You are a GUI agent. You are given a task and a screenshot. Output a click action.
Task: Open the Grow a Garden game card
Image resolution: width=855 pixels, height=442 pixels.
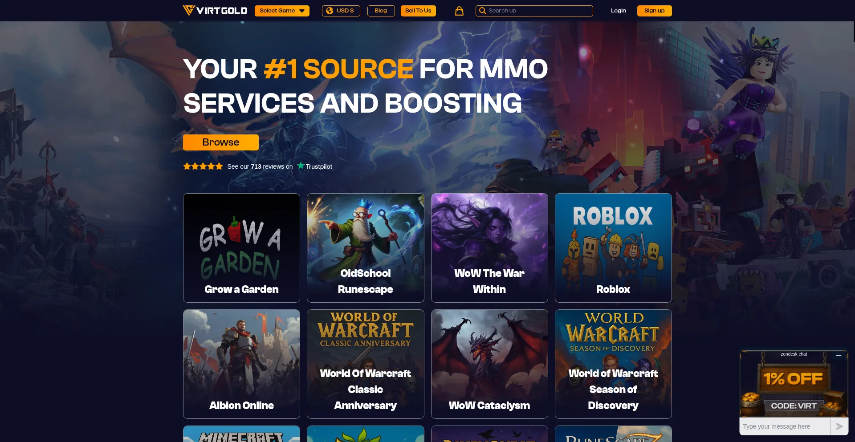[x=241, y=248]
